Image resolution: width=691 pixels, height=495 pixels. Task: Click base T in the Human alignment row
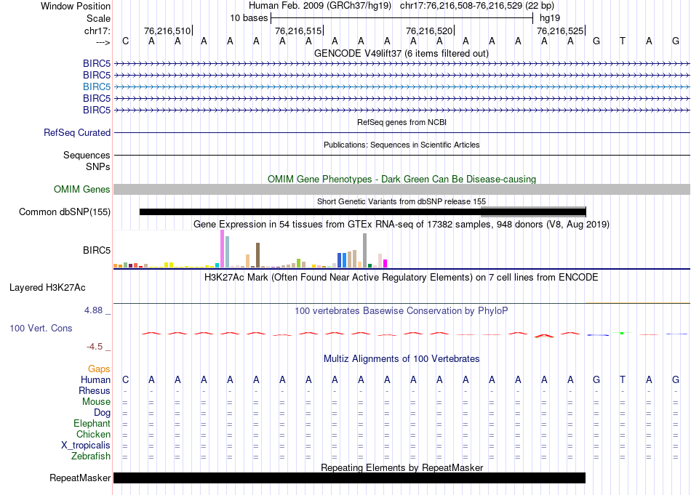(622, 379)
